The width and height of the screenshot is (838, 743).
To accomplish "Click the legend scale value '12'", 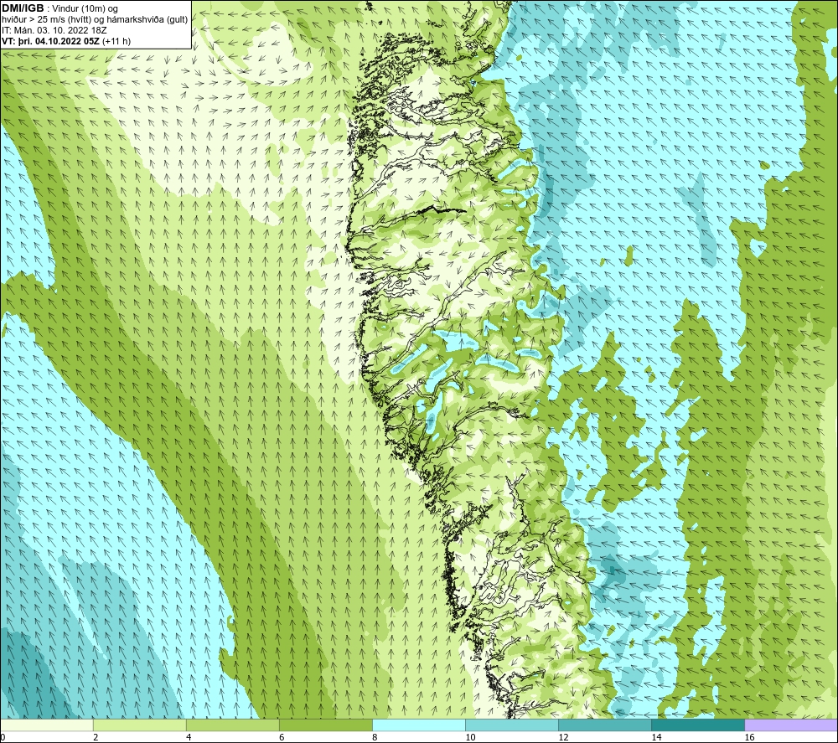I will coord(563,737).
